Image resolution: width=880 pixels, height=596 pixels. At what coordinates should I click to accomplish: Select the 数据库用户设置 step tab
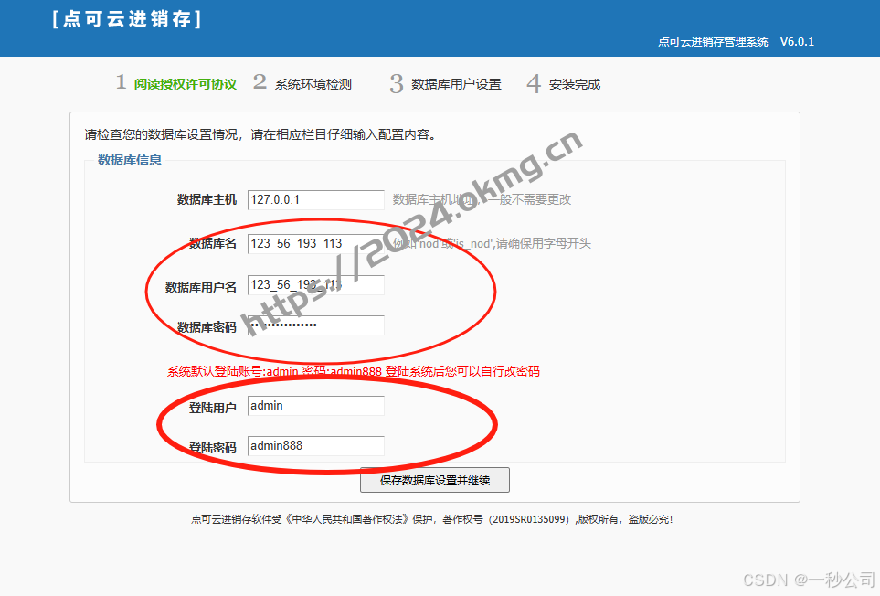click(x=457, y=83)
